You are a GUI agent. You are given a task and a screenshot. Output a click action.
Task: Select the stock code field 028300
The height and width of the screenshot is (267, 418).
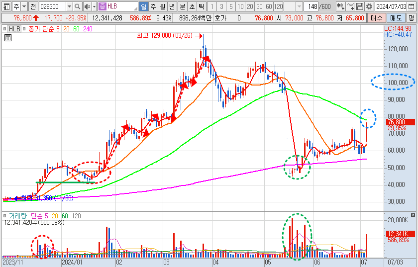click(x=52, y=6)
